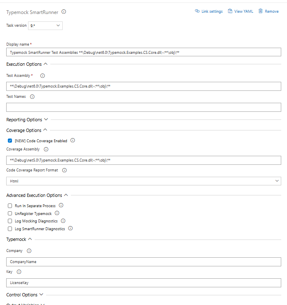The width and height of the screenshot is (287, 305).
Task: Click info icon next to Typemock SmartRunner title
Action: tap(64, 12)
